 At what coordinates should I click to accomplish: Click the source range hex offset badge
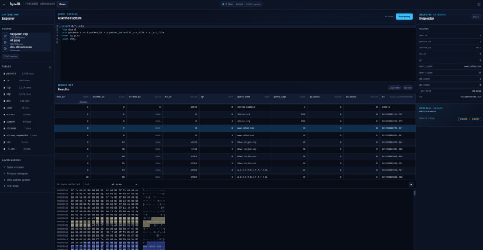(x=469, y=119)
